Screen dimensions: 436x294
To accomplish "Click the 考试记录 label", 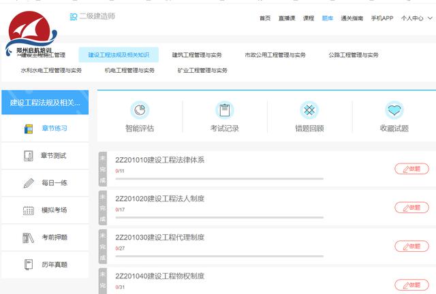I will [x=225, y=129].
